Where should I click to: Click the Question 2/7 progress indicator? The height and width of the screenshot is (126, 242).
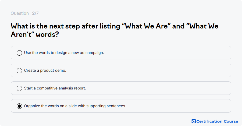point(25,13)
